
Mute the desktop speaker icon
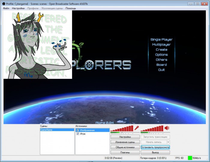point(167,128)
